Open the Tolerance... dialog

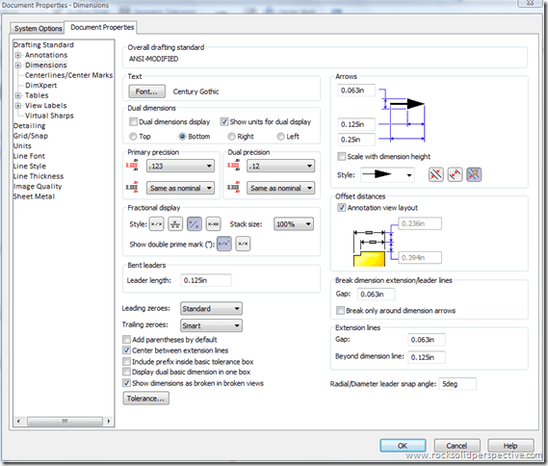coord(145,399)
